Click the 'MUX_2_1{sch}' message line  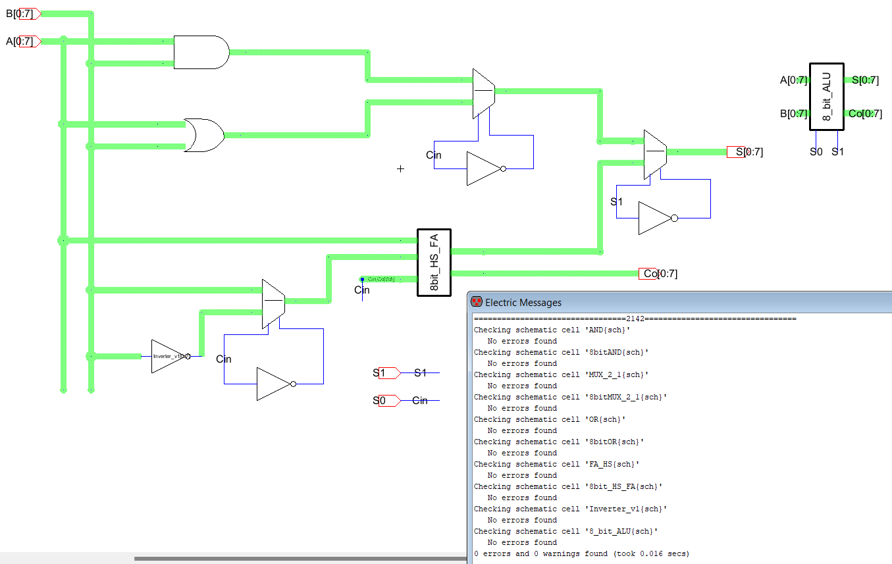coord(561,374)
